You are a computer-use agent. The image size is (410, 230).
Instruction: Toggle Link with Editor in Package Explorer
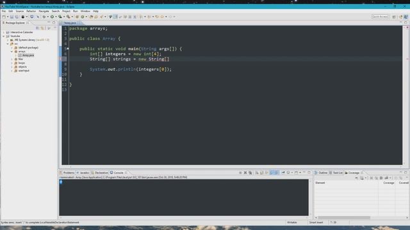click(x=42, y=28)
